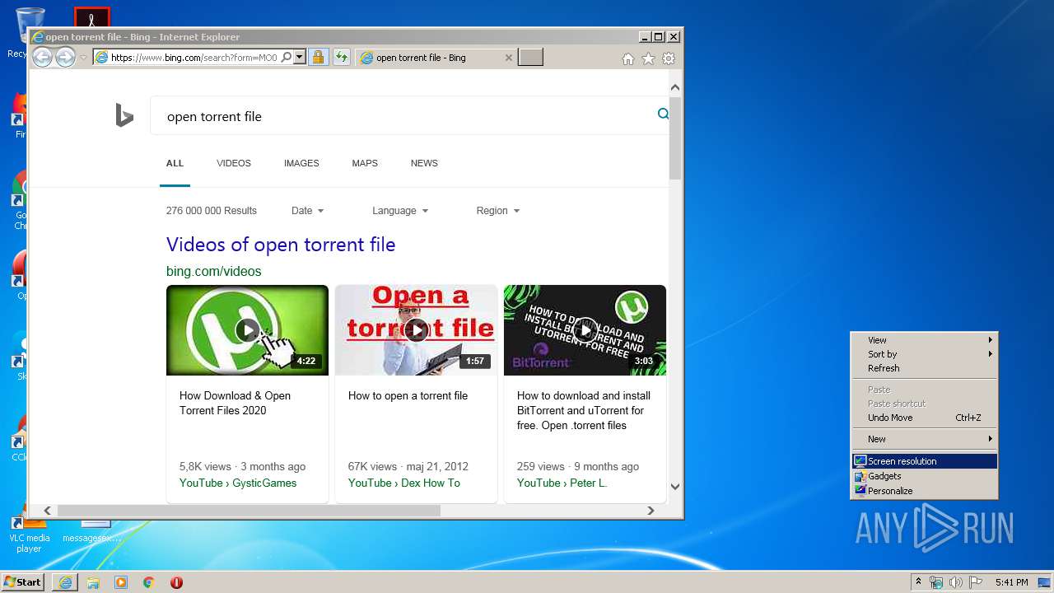Play the BitTorrent 3:03 video thumbnail
This screenshot has height=593, width=1054.
point(585,330)
